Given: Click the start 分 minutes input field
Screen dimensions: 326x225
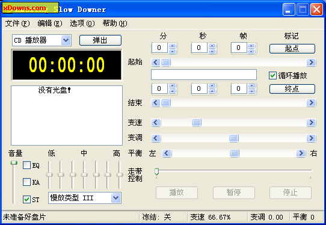Looking at the screenshot, I should (159, 48).
